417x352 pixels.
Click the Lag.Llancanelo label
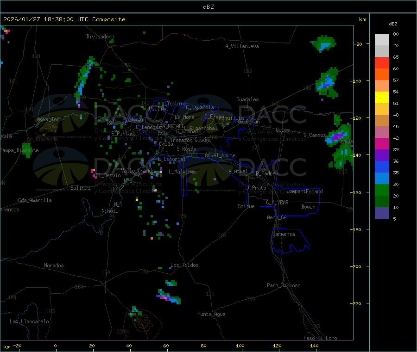29,321
